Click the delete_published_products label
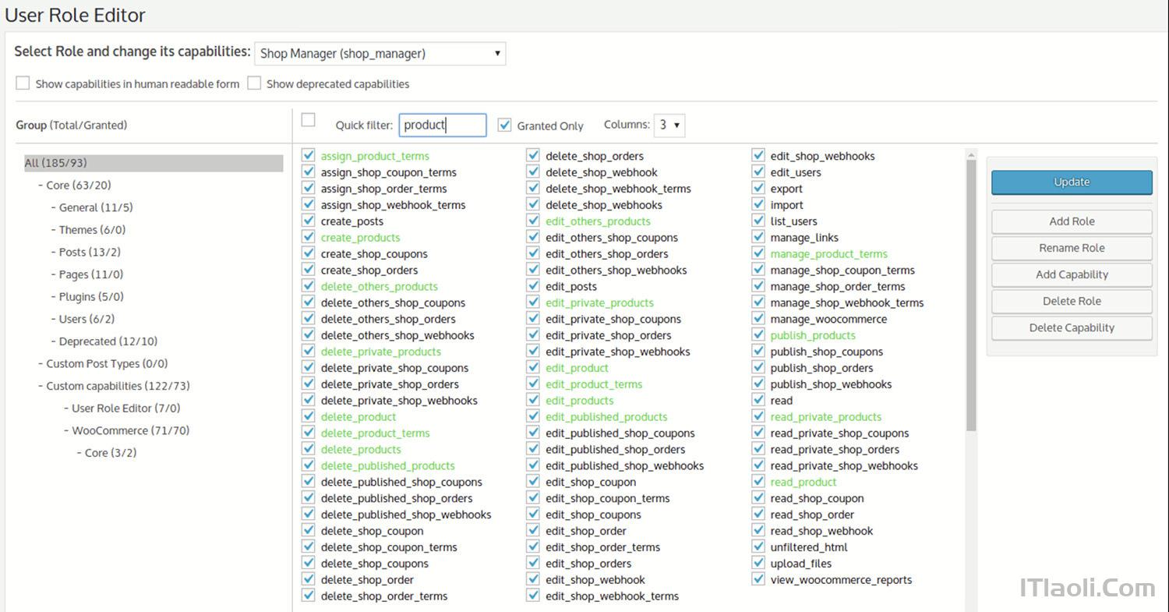 [x=387, y=466]
